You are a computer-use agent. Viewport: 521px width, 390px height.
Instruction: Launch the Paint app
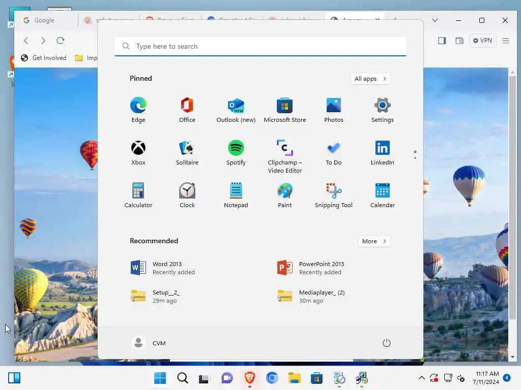pyautogui.click(x=285, y=196)
